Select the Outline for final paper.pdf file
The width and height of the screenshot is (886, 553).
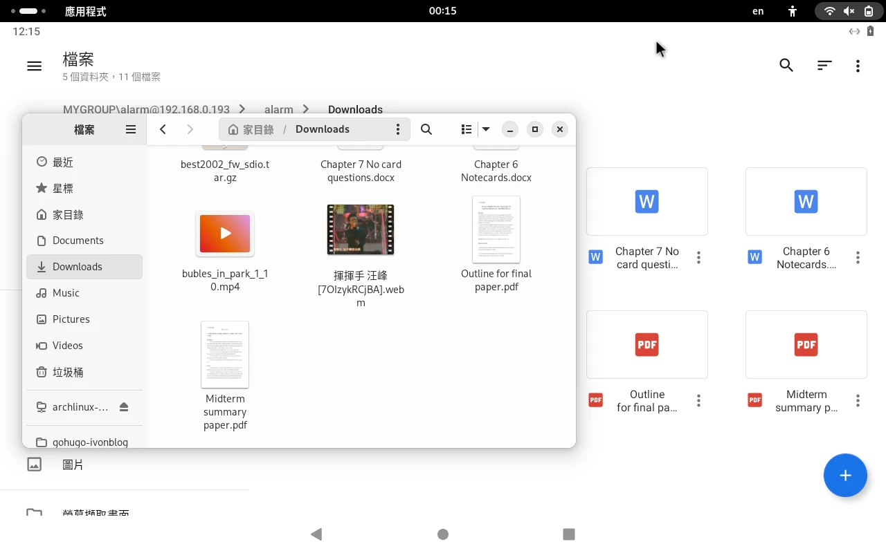496,230
